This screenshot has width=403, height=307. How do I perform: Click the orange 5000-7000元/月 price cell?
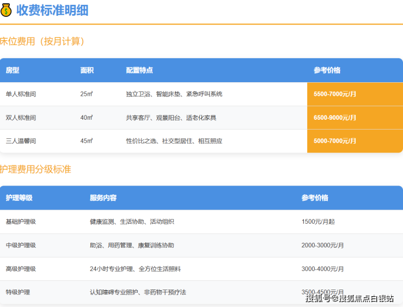[x=354, y=141]
